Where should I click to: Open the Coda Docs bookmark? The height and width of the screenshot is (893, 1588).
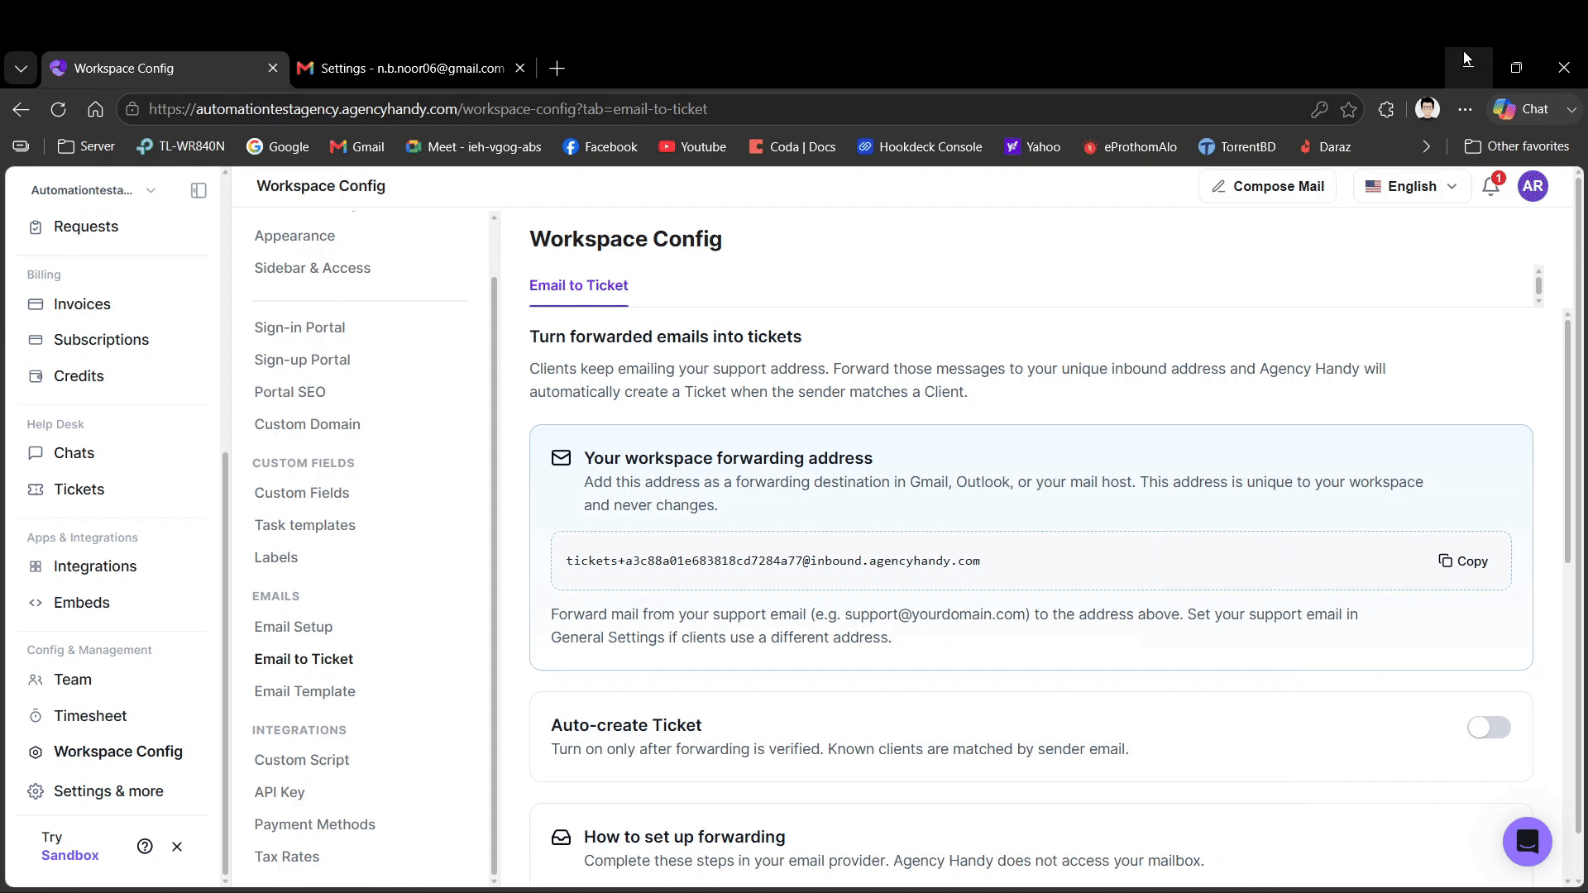(792, 146)
